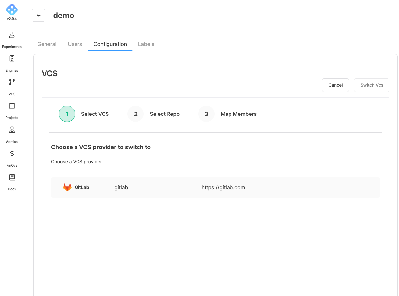Image resolution: width=399 pixels, height=296 pixels.
Task: Click the Switch Vcs button
Action: click(372, 85)
